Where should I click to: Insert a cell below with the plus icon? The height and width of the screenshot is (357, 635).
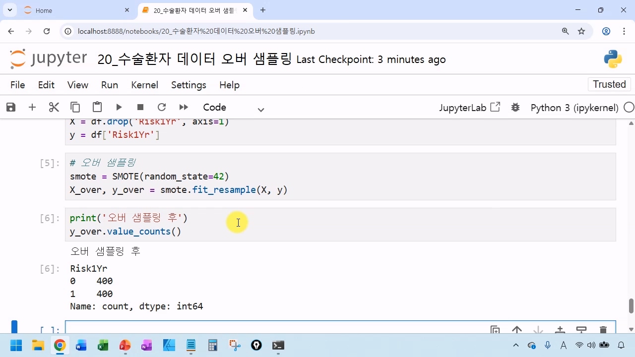[32, 107]
